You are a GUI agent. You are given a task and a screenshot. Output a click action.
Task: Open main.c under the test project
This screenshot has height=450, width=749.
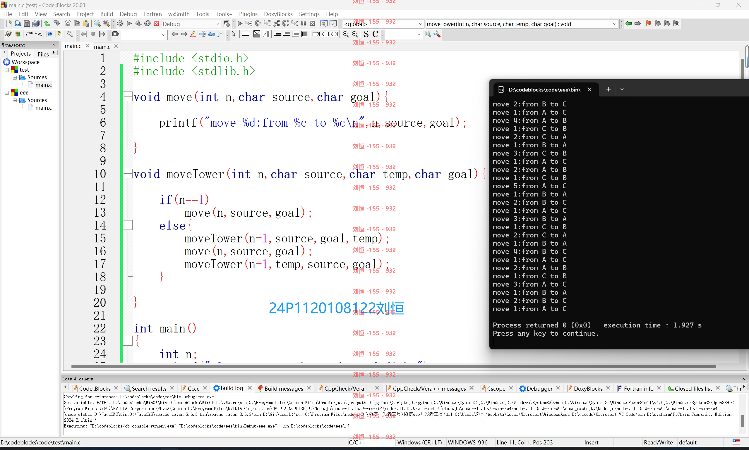43,85
